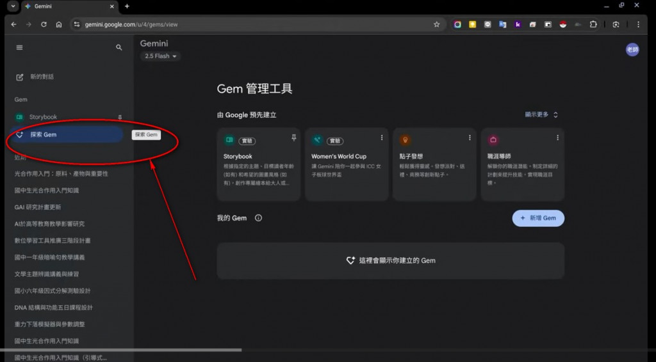The height and width of the screenshot is (362, 656).
Task: Open the 職涯導師 Gem card
Action: [522, 164]
